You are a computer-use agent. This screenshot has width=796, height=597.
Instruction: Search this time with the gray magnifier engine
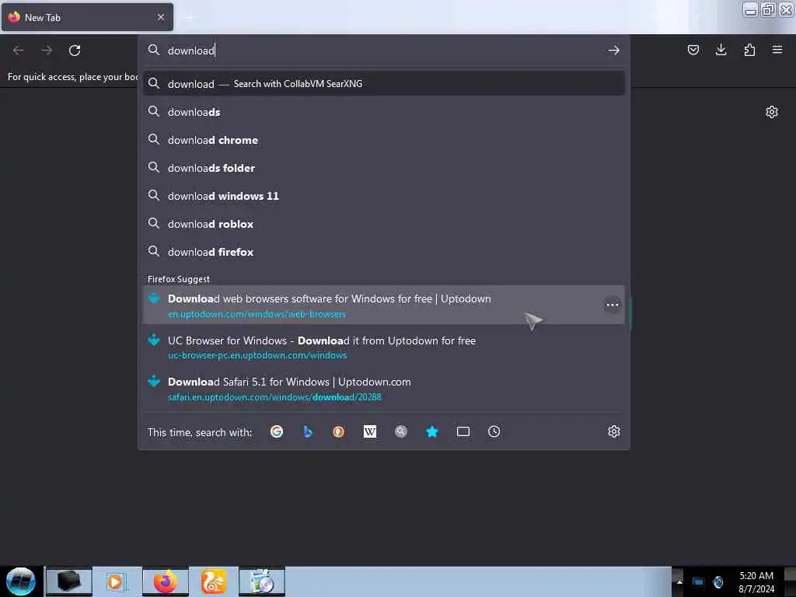click(401, 431)
